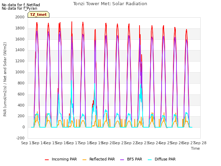This screenshot has width=221, height=166.
Task: Click the 200 y-axis tick label
Action: pyautogui.click(x=21, y=116)
